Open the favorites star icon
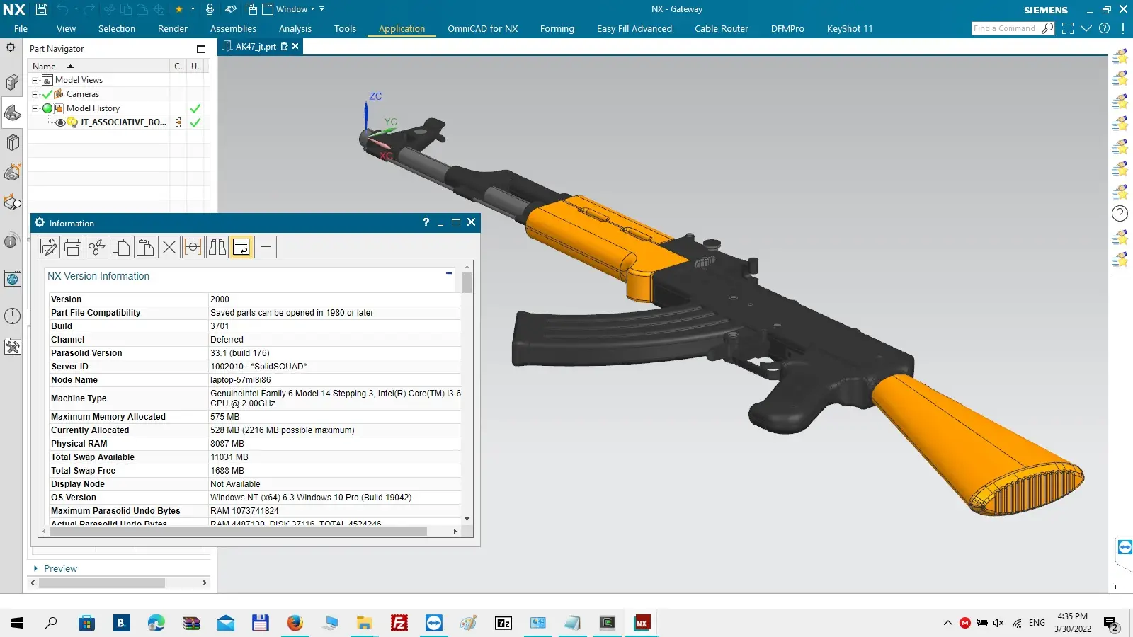The image size is (1133, 637). point(179,9)
